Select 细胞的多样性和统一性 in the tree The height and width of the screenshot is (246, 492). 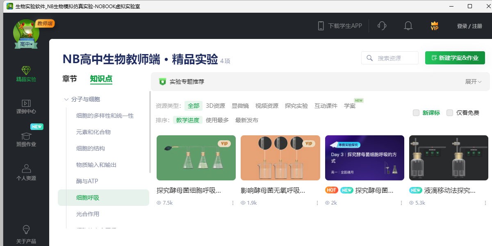[x=105, y=116]
